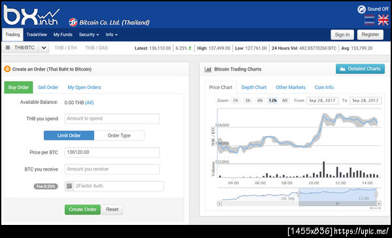Click the navigator's left range handle

point(299,194)
